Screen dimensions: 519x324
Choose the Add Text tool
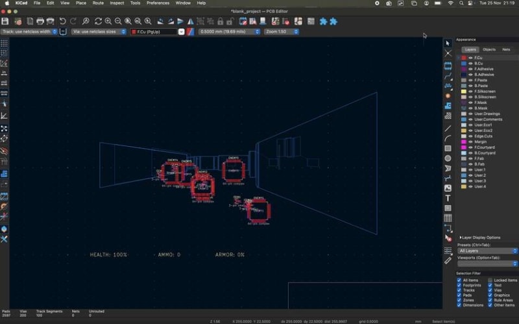[x=448, y=198]
